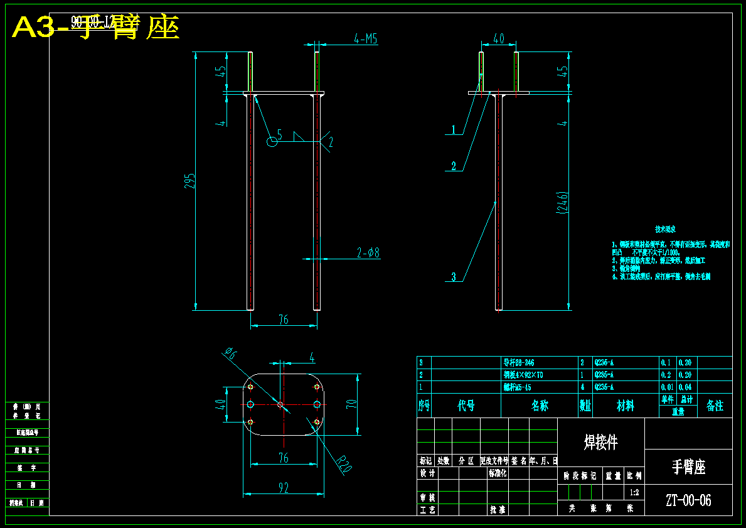Select the 钢板4×92×70 part name
Screen dimensions: 746x528
[523, 375]
